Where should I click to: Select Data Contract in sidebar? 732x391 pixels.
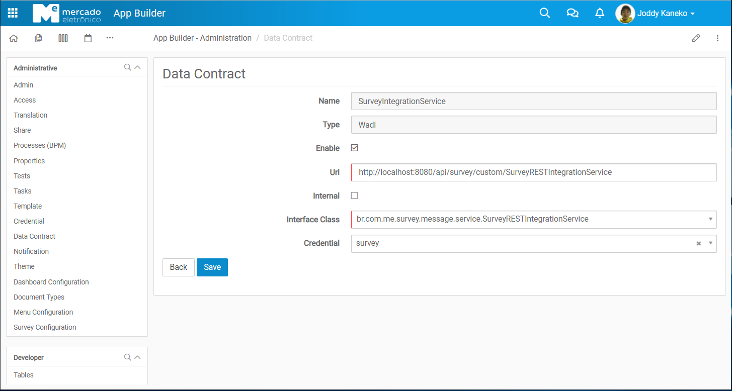pos(34,236)
